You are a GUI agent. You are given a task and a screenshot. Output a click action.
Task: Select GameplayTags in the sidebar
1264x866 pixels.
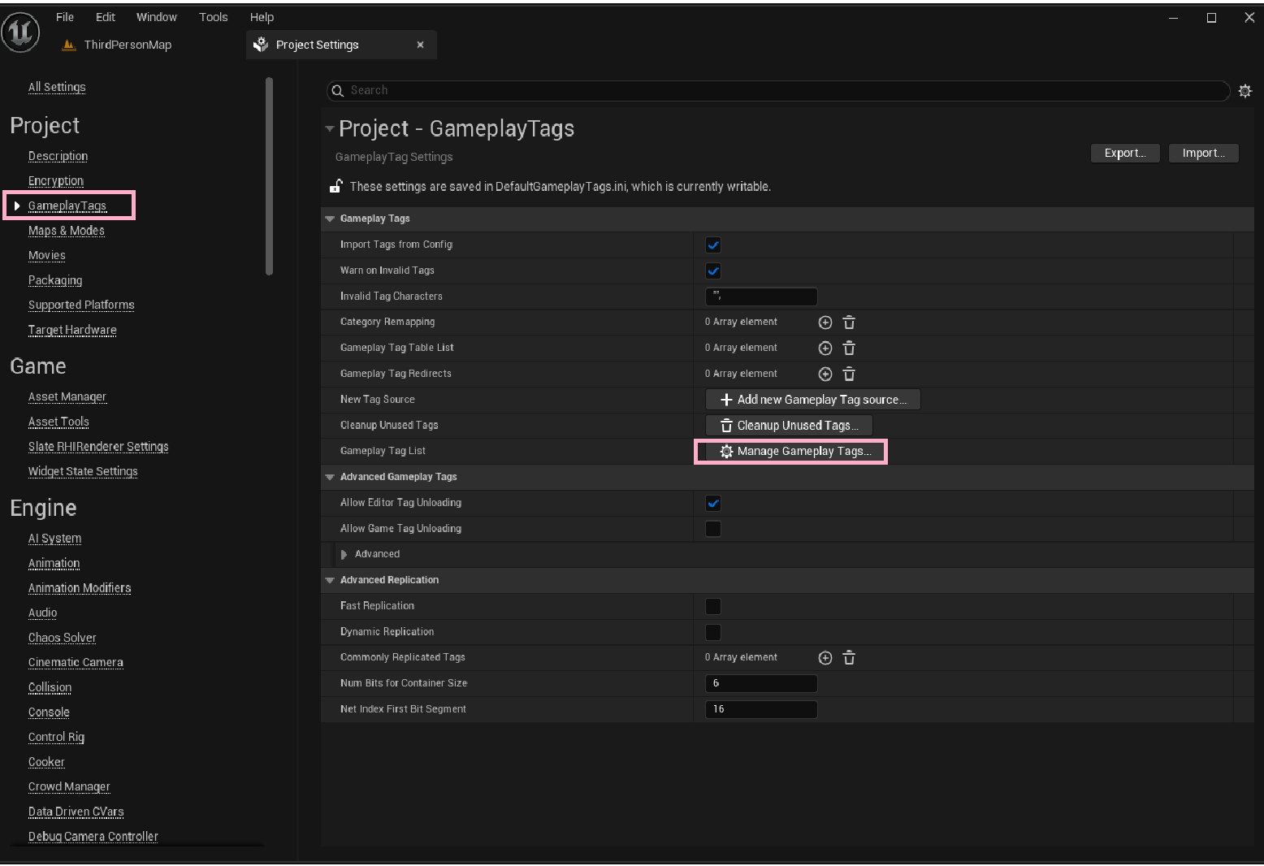click(67, 206)
